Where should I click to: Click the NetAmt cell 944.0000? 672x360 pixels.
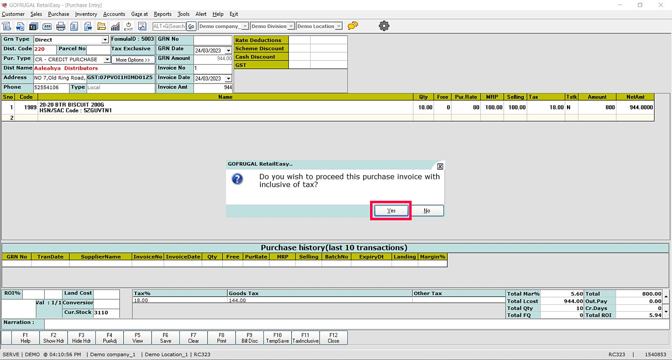coord(635,107)
